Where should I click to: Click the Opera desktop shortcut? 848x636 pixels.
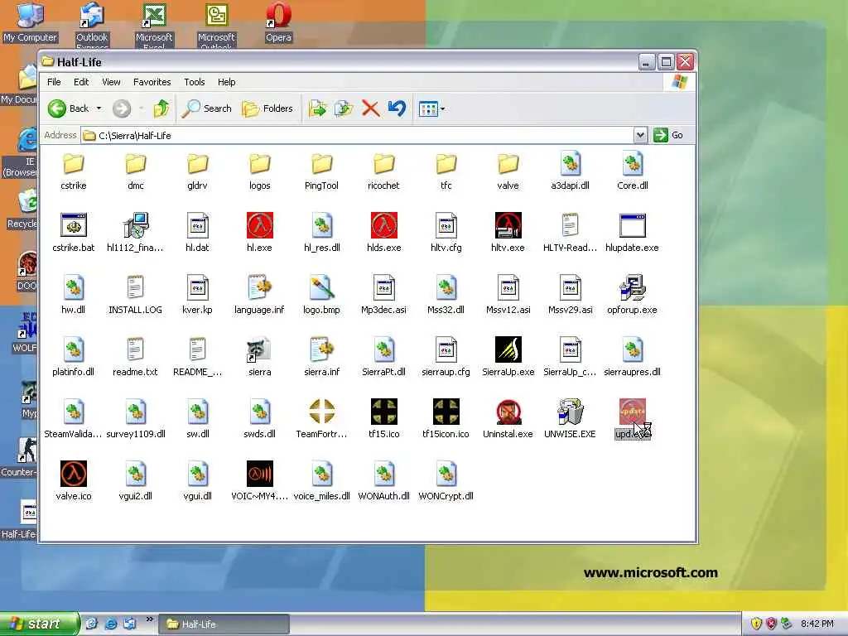[278, 22]
